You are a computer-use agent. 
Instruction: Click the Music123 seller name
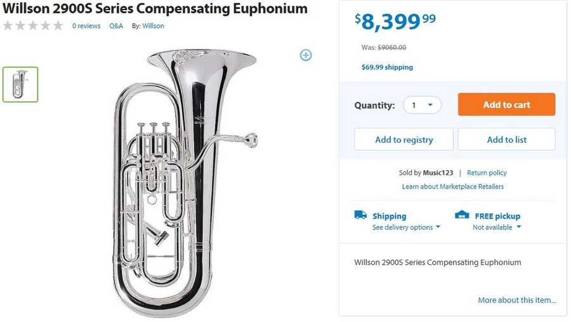(x=438, y=173)
